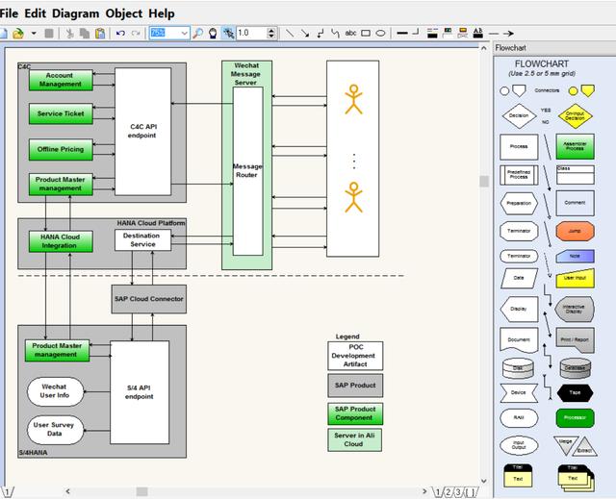Select the yellow User Input shape

[575, 277]
